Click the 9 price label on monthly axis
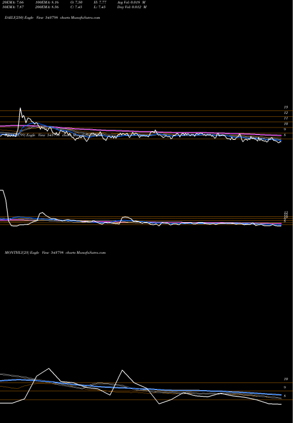This screenshot has width=293, height=423. tap(285, 387)
